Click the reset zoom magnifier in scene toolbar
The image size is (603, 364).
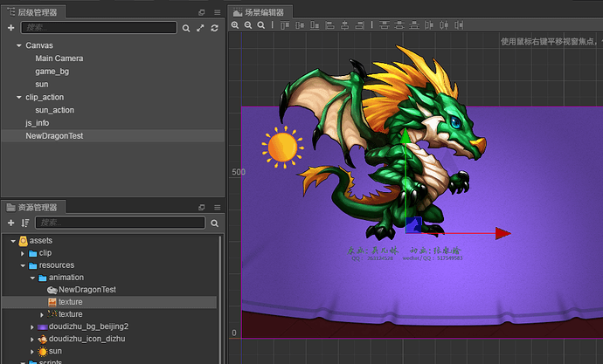pos(261,25)
